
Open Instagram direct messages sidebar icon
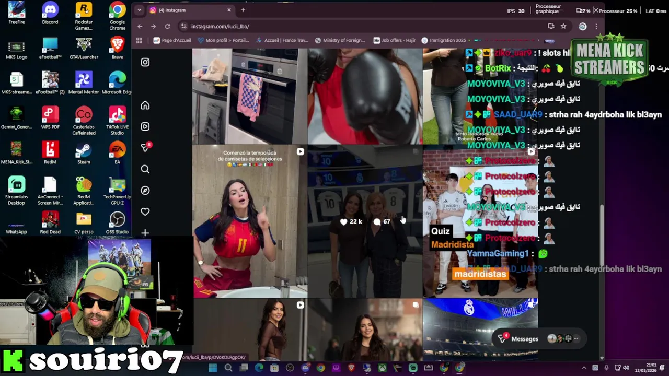(x=145, y=148)
